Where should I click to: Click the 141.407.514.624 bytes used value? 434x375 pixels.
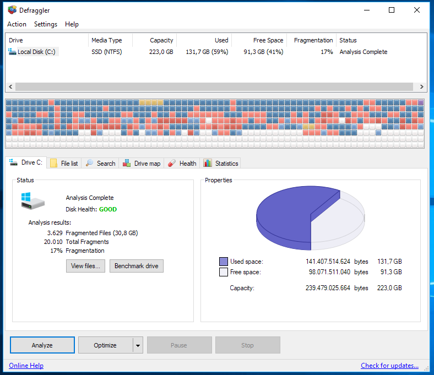pyautogui.click(x=337, y=262)
